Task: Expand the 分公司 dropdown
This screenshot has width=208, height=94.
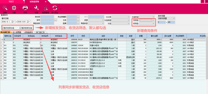Action: (x=128, y=17)
